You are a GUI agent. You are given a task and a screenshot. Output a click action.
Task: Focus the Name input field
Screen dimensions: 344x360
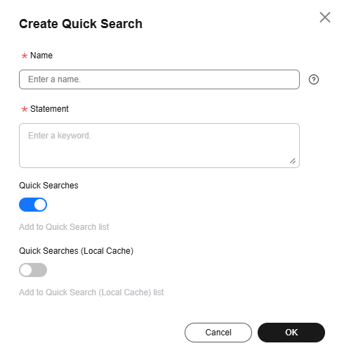coord(159,79)
